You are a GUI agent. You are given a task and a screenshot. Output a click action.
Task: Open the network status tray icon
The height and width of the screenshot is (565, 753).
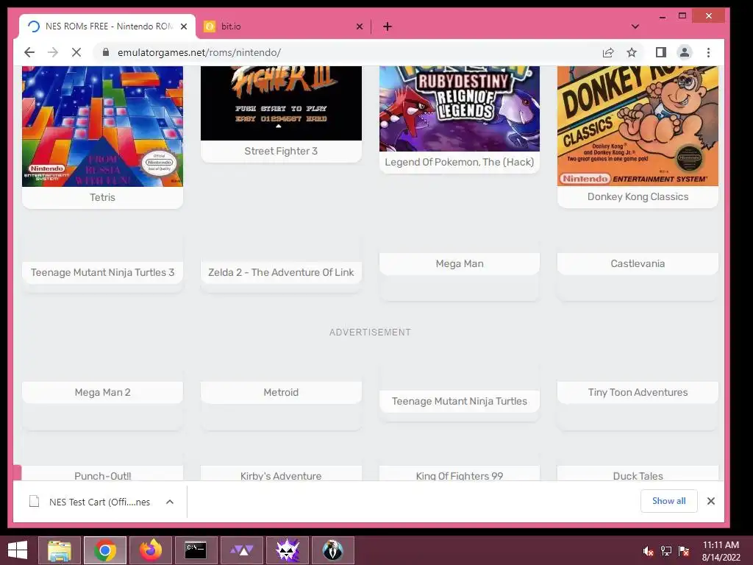[x=666, y=551]
